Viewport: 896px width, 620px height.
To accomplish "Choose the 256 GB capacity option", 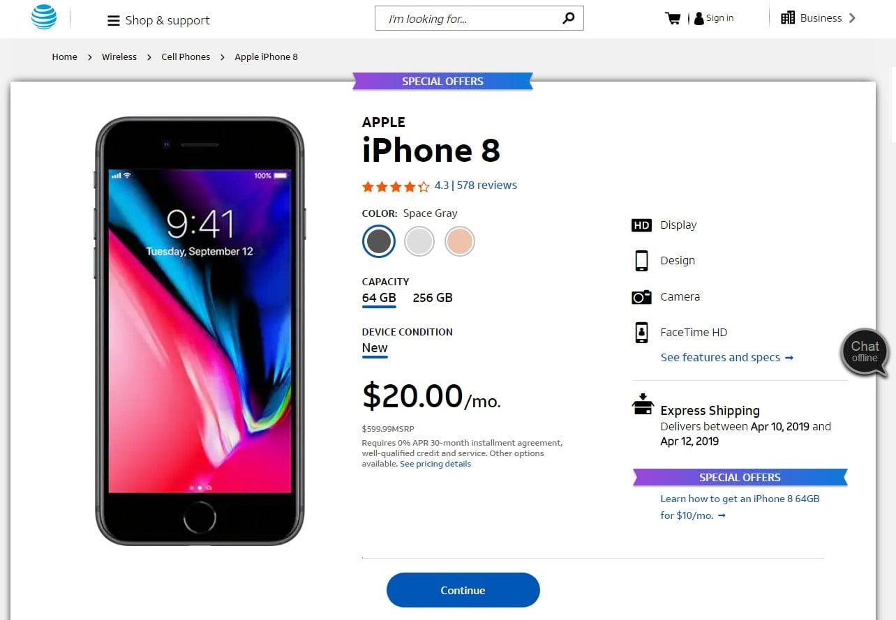I will 433,298.
